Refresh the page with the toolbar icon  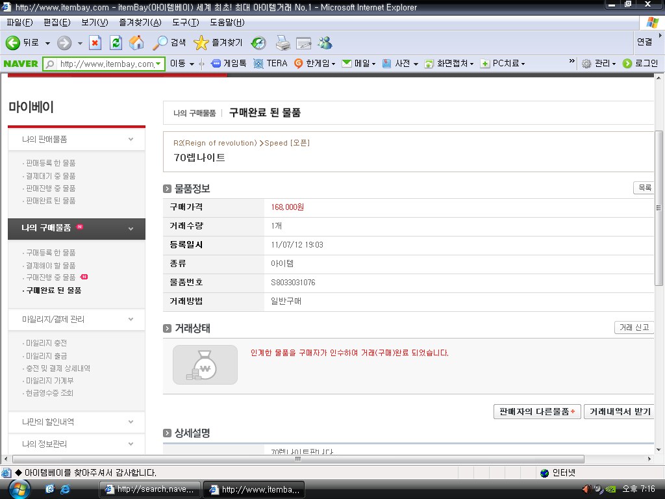[x=116, y=43]
